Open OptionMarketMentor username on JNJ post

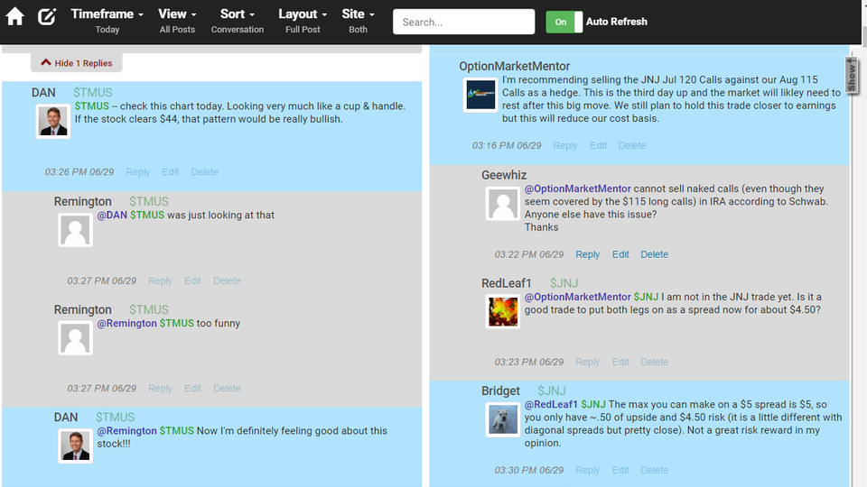pyautogui.click(x=514, y=66)
